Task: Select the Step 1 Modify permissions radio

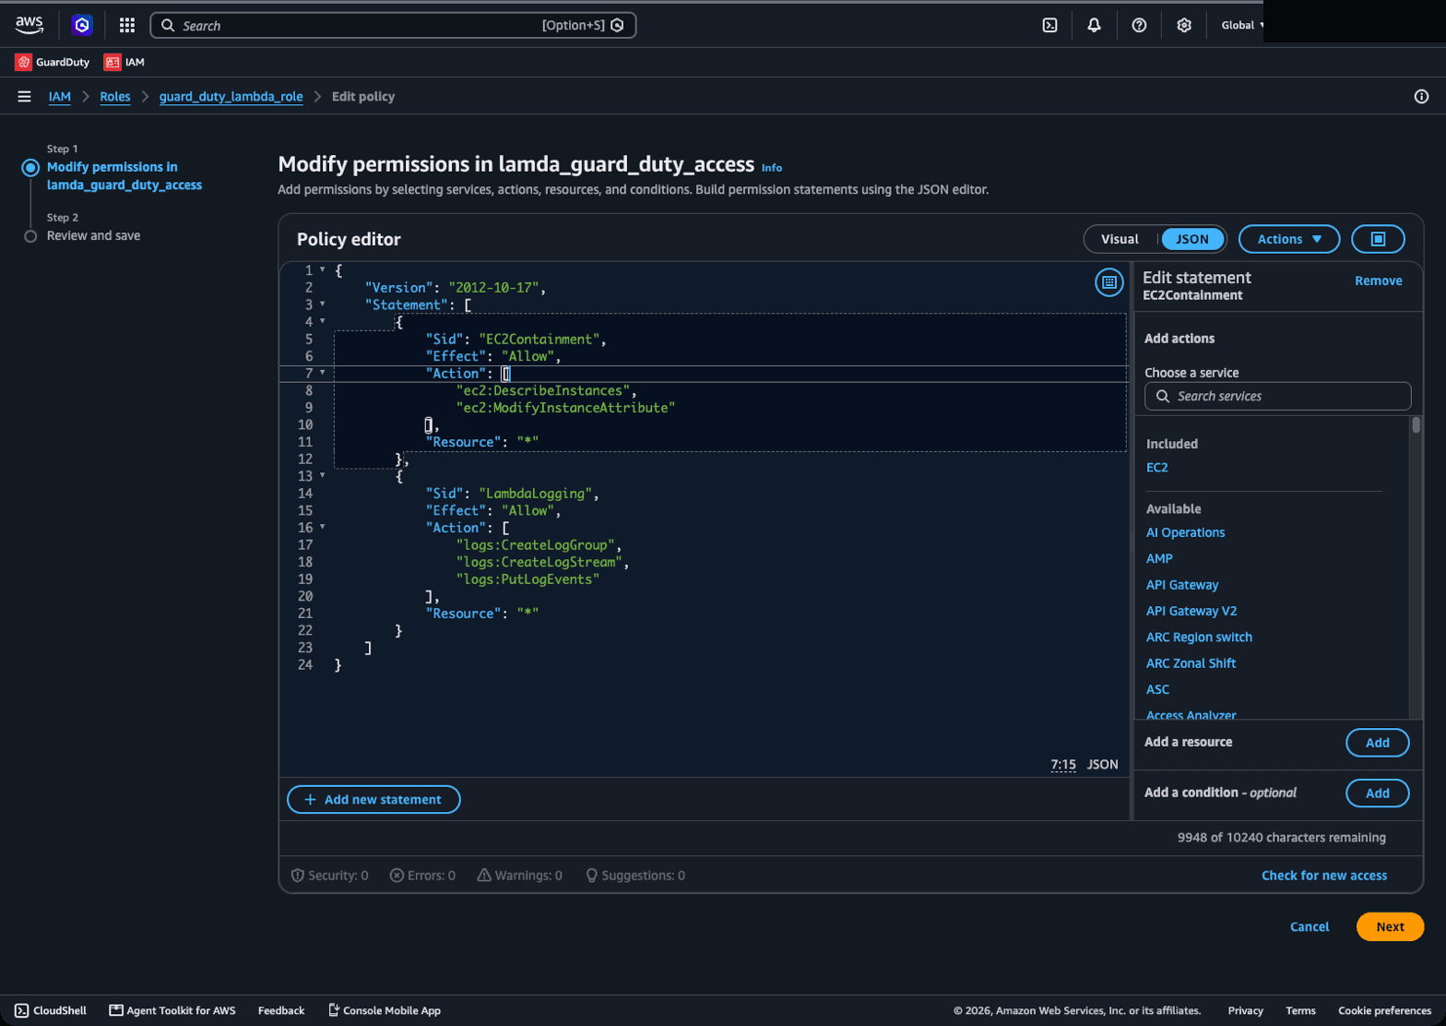Action: pyautogui.click(x=30, y=168)
